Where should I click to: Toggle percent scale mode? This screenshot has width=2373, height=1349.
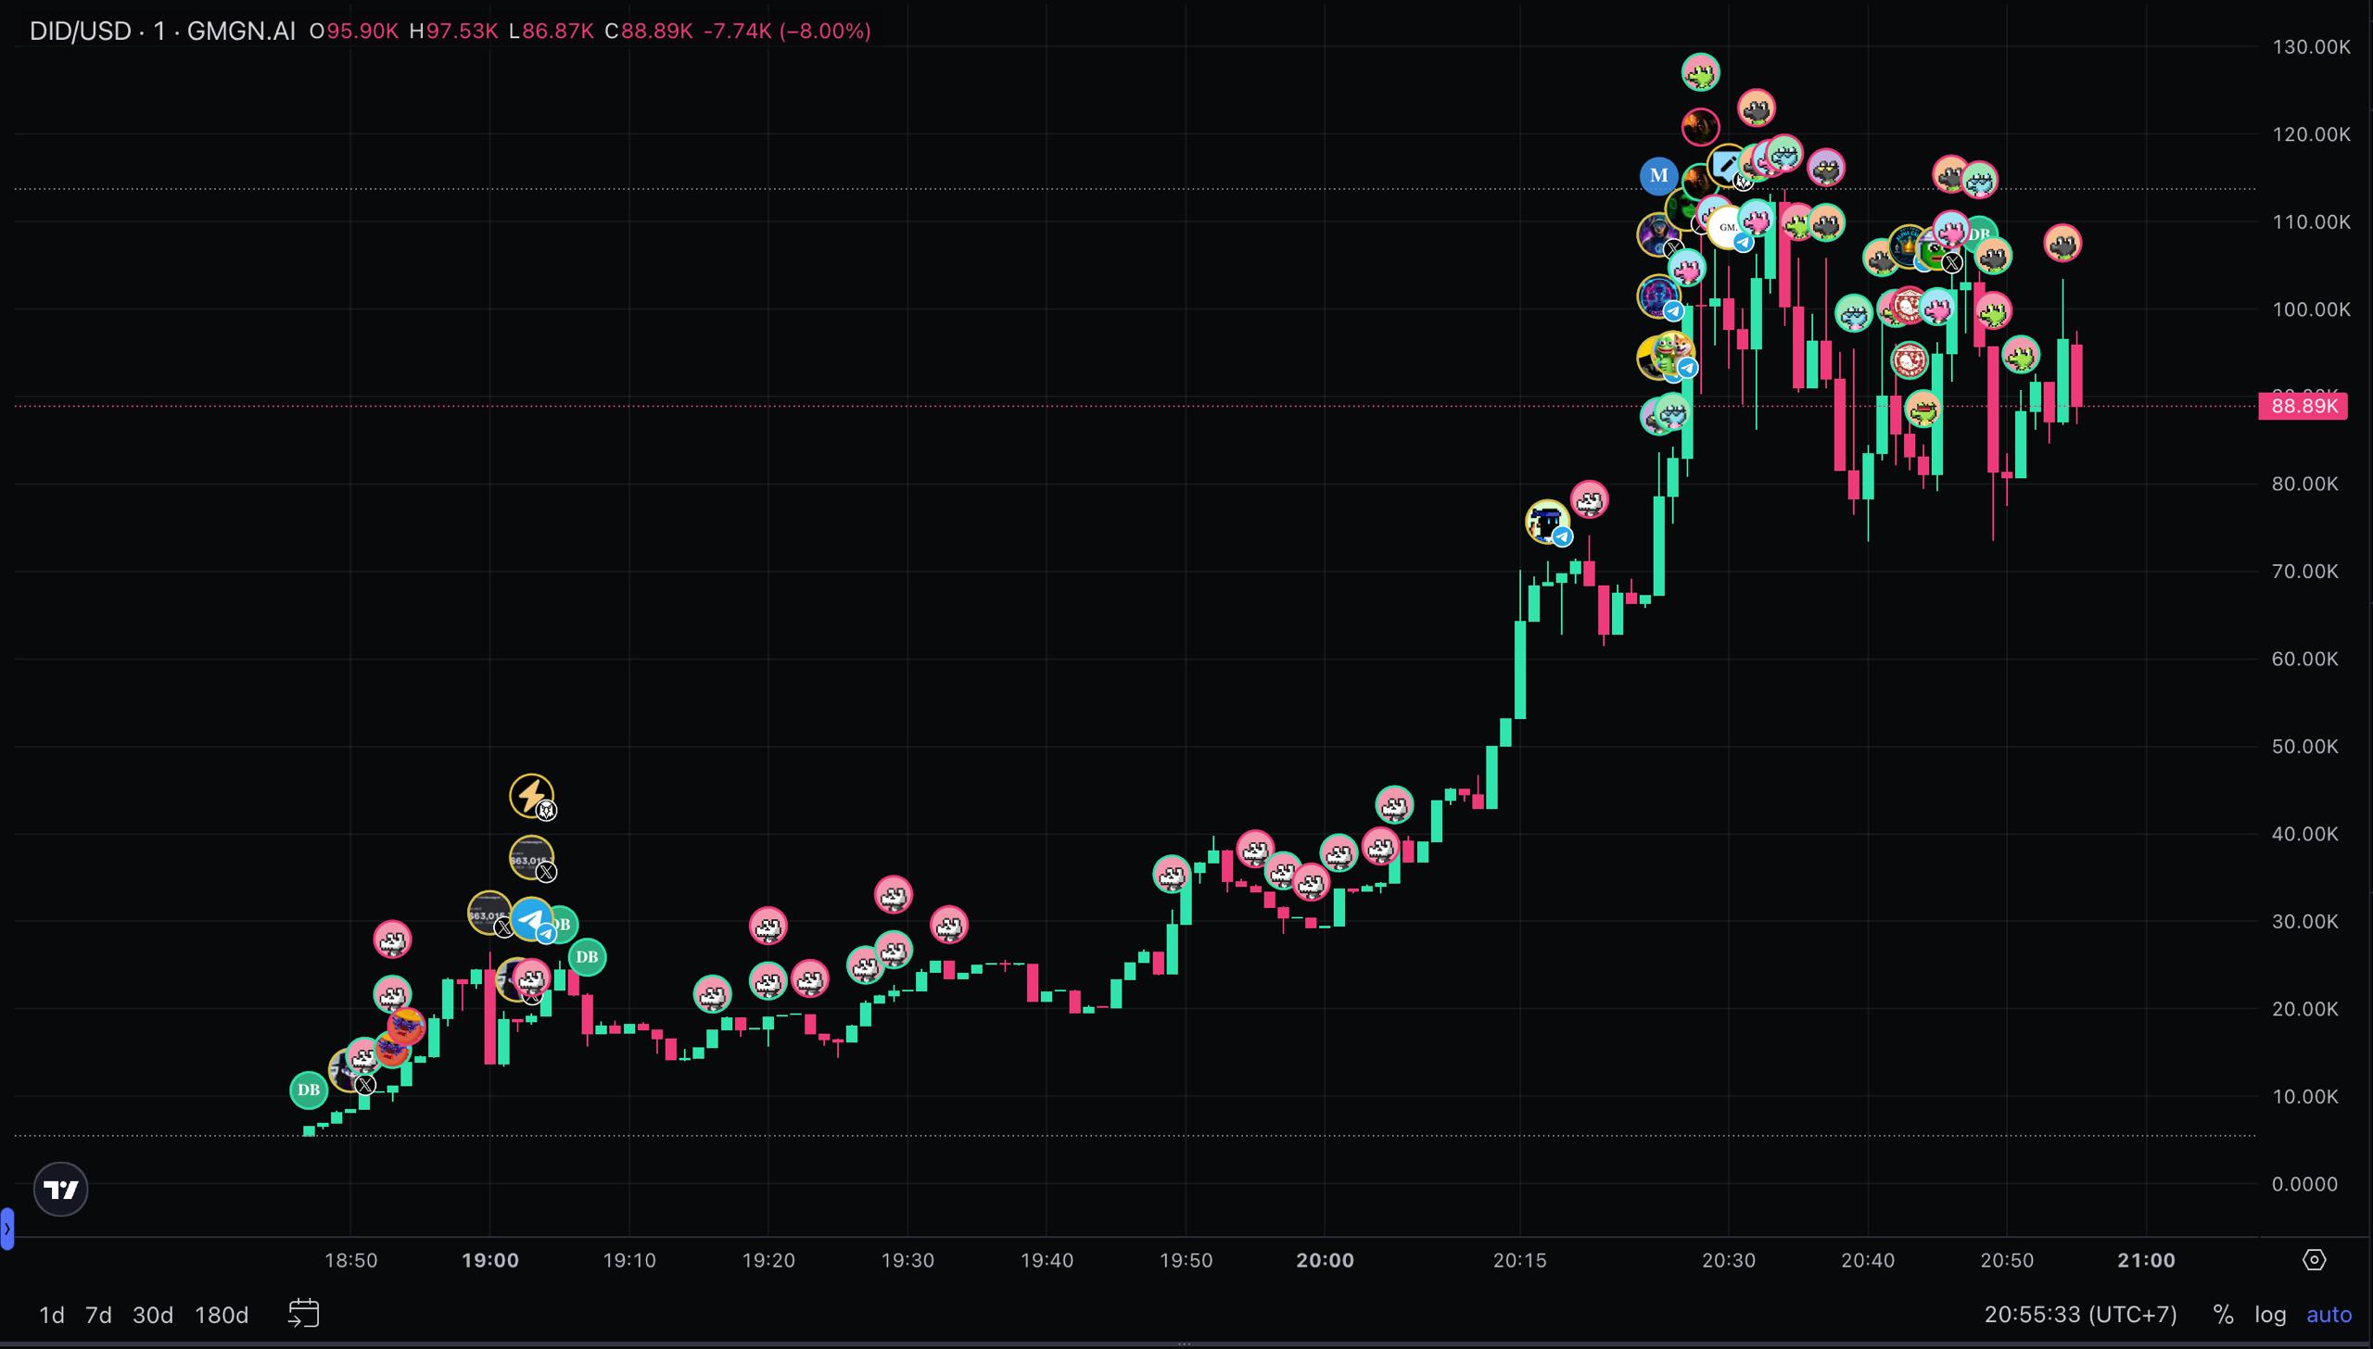click(2222, 1314)
